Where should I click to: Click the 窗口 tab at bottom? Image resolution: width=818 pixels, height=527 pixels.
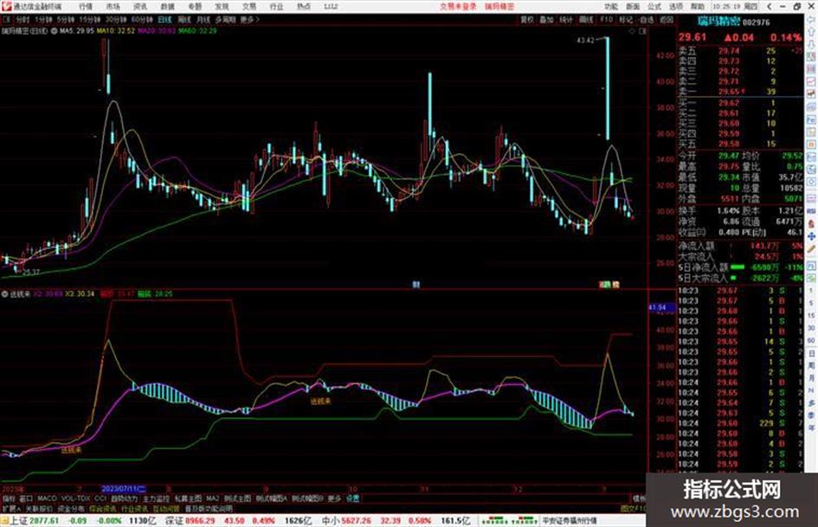[26, 498]
